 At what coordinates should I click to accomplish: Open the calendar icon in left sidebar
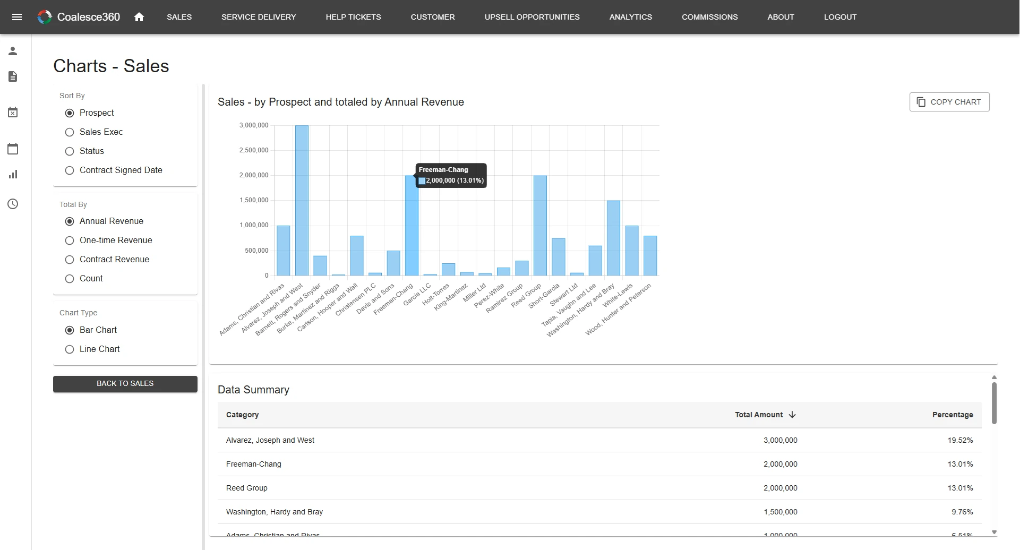click(x=13, y=149)
